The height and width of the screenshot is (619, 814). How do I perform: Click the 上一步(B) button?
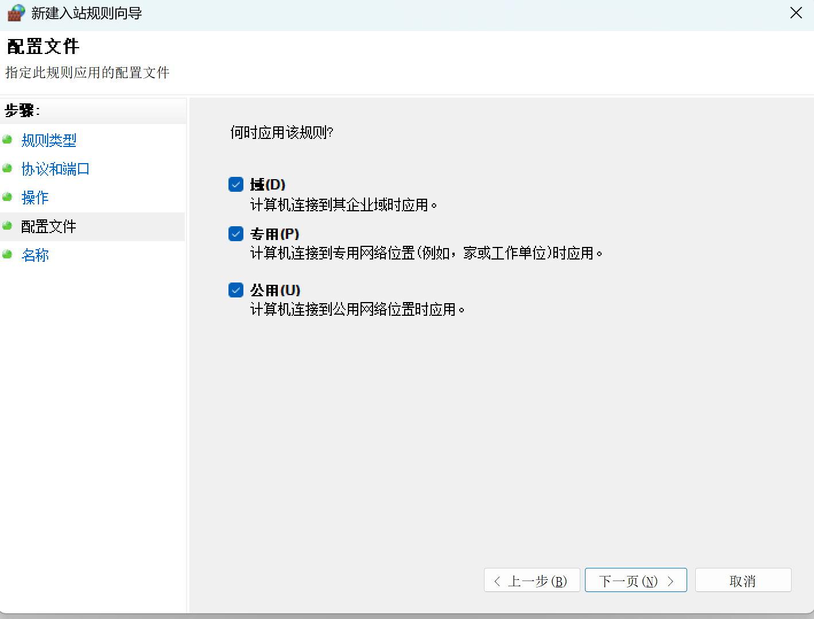tap(532, 581)
